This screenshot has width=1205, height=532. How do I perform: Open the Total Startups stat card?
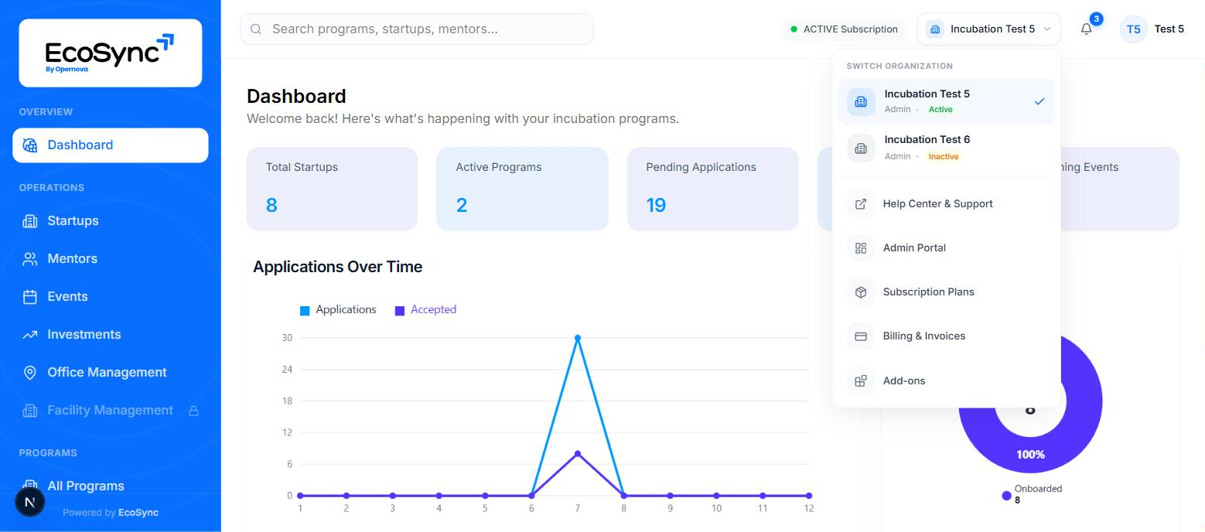pyautogui.click(x=333, y=189)
